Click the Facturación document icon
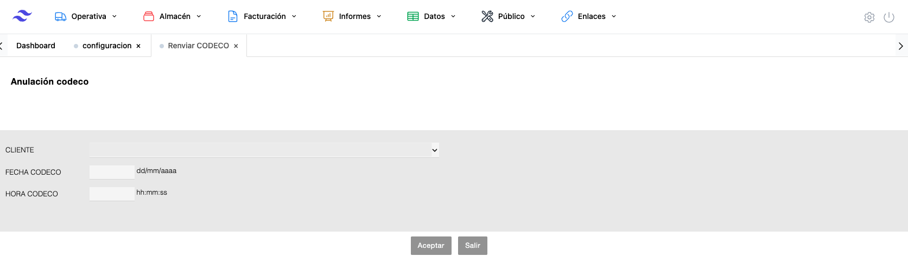 coord(233,16)
